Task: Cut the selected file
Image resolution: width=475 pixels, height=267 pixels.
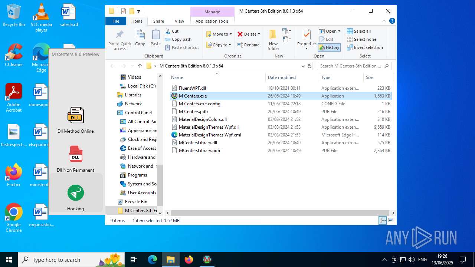Action: click(x=172, y=31)
